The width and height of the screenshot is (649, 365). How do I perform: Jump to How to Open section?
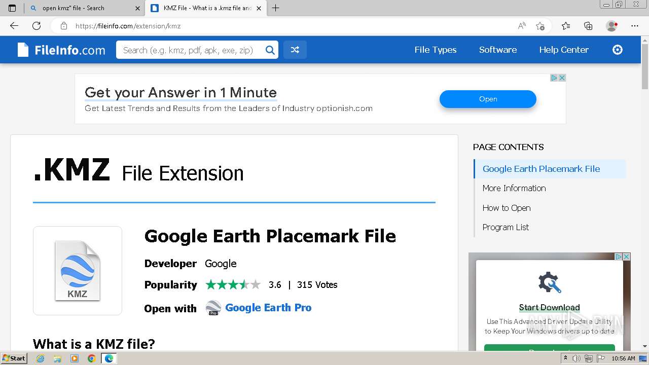(x=507, y=208)
